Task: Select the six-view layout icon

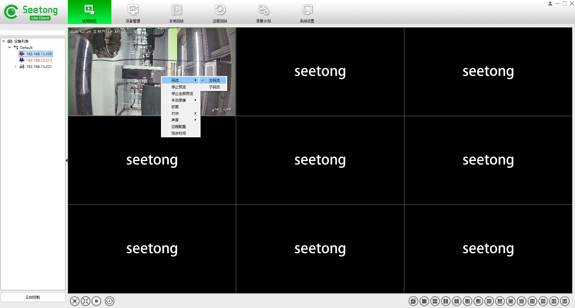Action: [x=468, y=301]
